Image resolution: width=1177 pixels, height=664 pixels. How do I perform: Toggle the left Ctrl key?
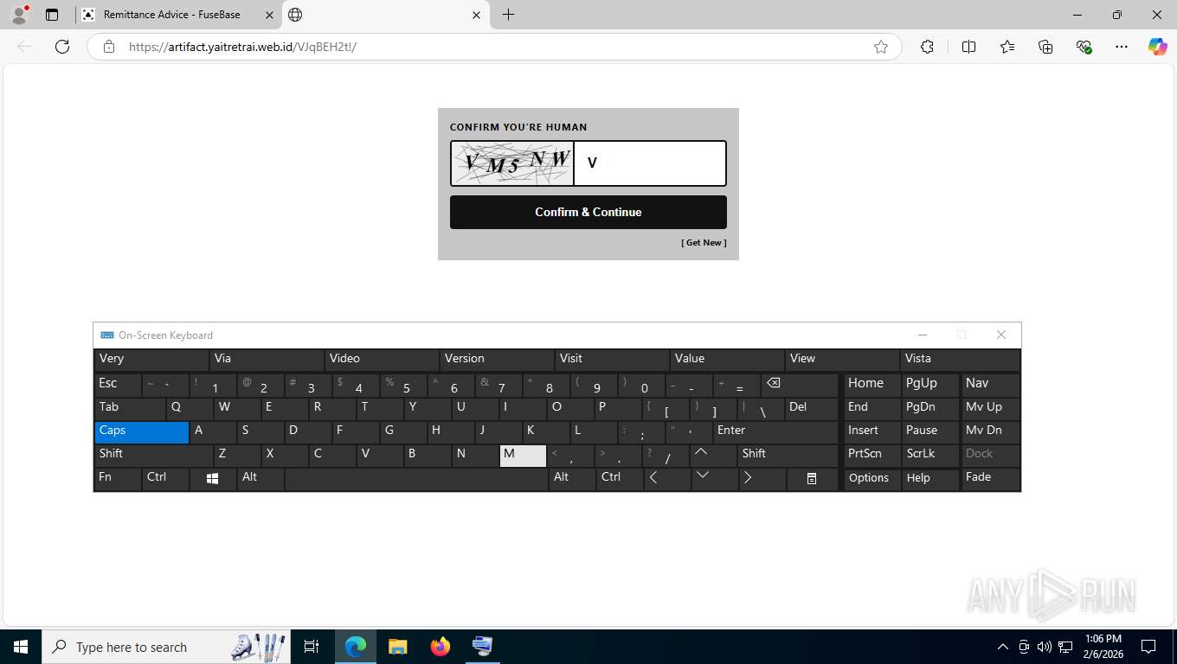pyautogui.click(x=165, y=479)
